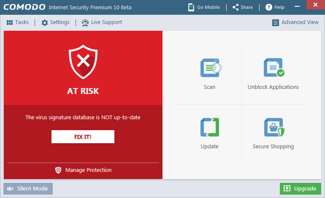Open the Manage Protection link
This screenshot has height=198, width=325.
click(89, 170)
